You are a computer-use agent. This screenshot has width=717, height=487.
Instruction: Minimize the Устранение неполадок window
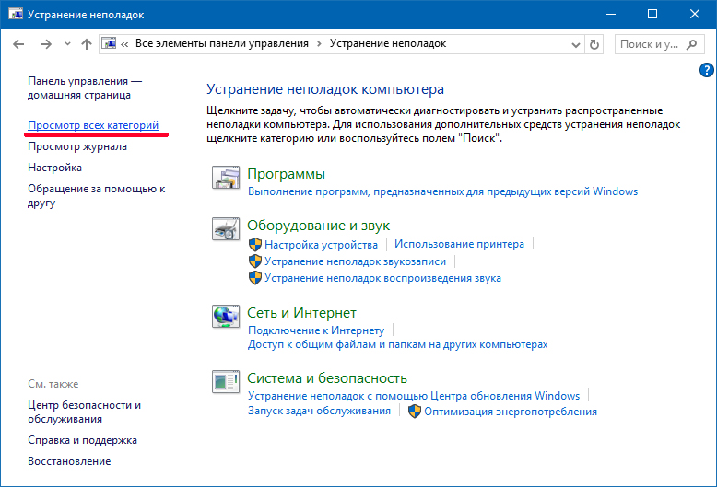tap(611, 14)
